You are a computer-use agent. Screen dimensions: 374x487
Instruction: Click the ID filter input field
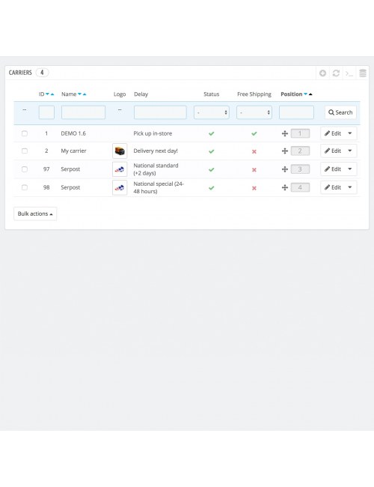[46, 112]
